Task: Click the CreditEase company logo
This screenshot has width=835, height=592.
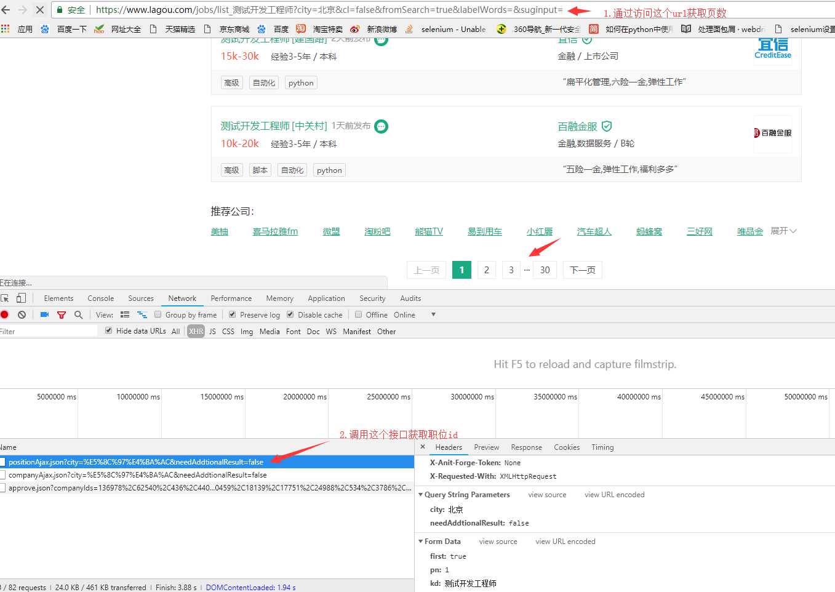Action: pyautogui.click(x=773, y=49)
